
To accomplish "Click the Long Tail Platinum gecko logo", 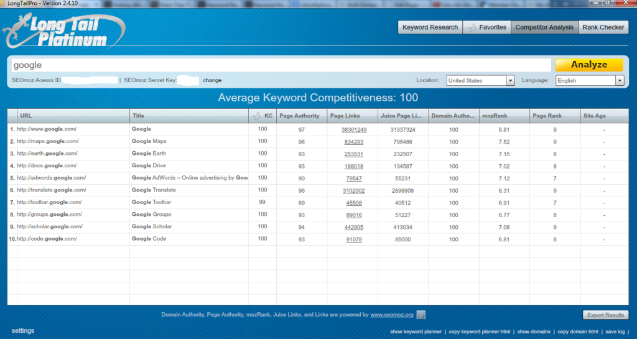I will pos(63,31).
